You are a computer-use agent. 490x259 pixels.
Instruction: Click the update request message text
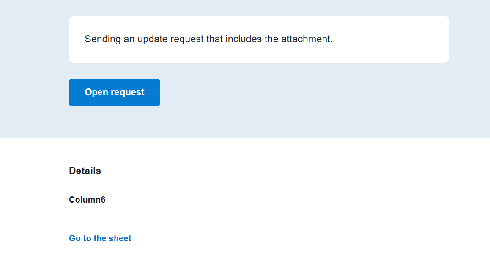209,39
